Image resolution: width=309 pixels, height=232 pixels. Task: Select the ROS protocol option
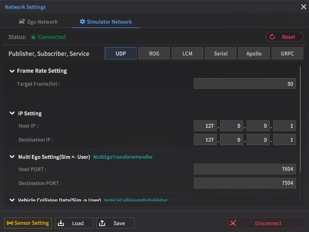coord(154,53)
